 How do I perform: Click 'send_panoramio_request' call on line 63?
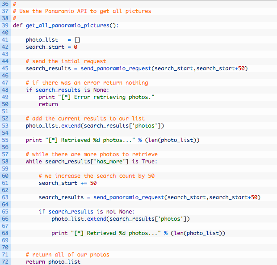point(129,197)
